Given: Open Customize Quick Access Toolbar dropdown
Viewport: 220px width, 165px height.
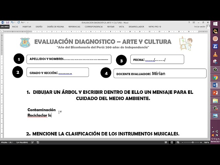Looking at the screenshot, I should 28,23.
